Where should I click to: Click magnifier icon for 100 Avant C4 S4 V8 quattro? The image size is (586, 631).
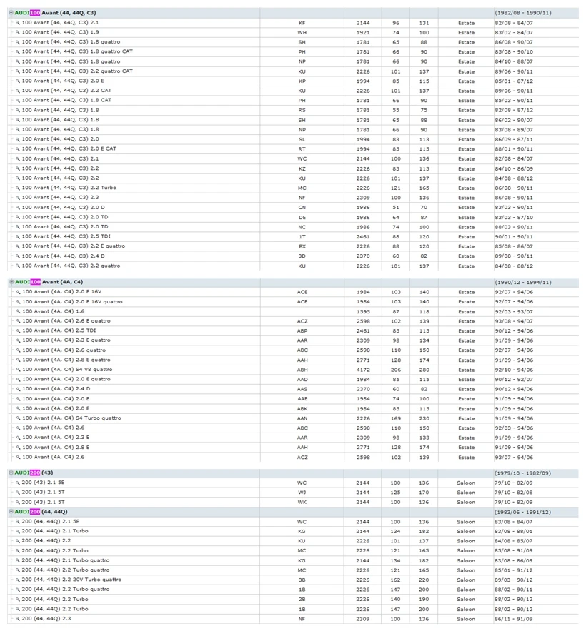18,370
